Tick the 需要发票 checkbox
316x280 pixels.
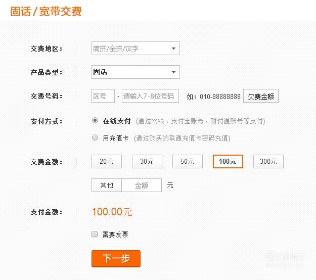(x=95, y=234)
